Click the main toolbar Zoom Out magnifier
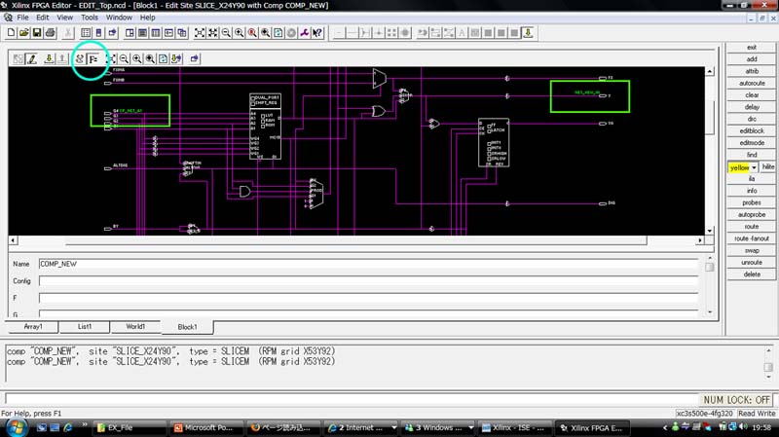Viewport: 779px width, 437px height. point(226,33)
